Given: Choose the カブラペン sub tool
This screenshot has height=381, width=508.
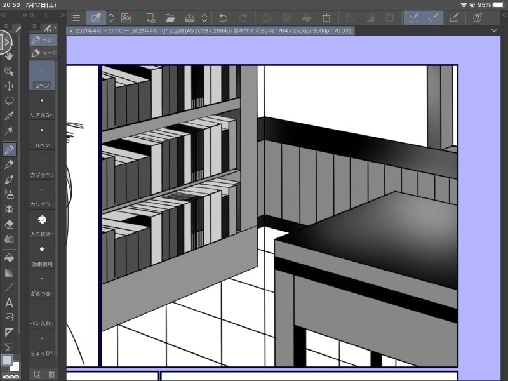Looking at the screenshot, I should point(42,165).
